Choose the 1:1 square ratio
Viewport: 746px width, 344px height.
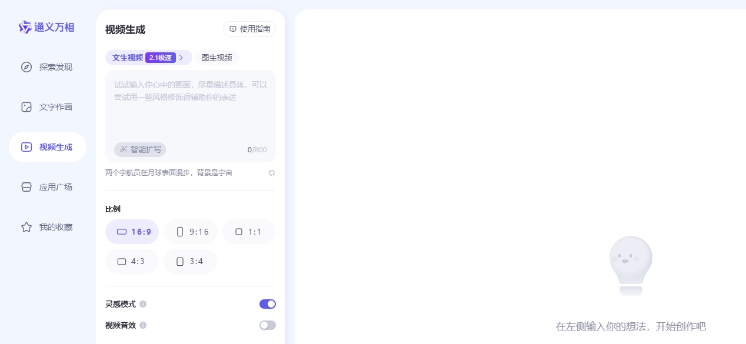(x=249, y=232)
